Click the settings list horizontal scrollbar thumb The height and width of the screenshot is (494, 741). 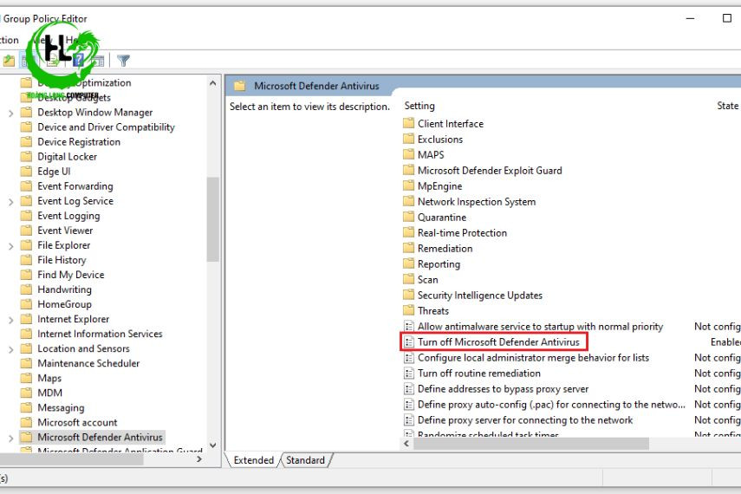[x=531, y=444]
